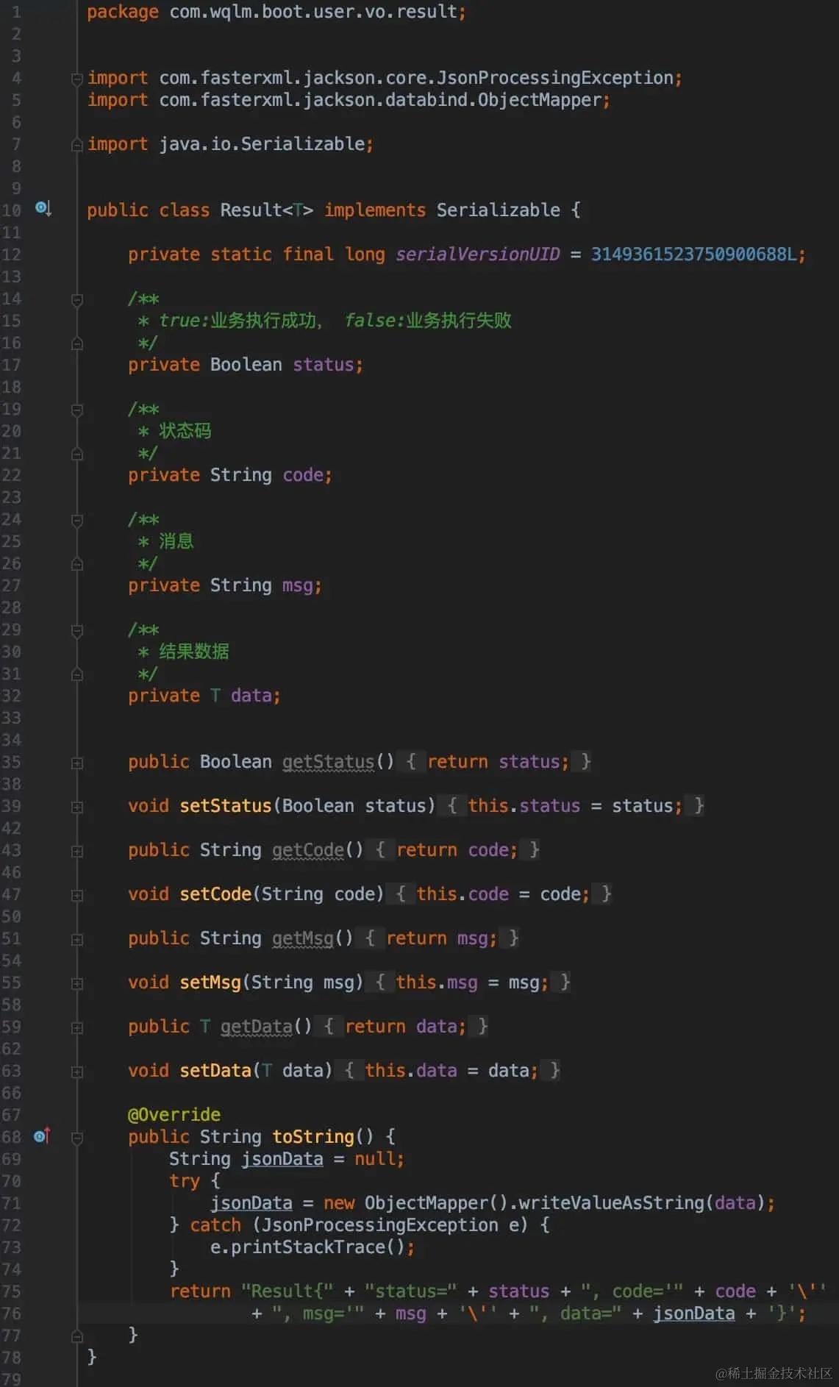This screenshot has height=1387, width=839.
Task: Click line number 12 in the gutter
Action: point(11,254)
